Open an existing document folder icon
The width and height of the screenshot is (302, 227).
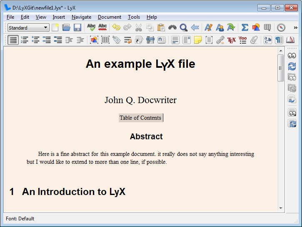coord(66,27)
